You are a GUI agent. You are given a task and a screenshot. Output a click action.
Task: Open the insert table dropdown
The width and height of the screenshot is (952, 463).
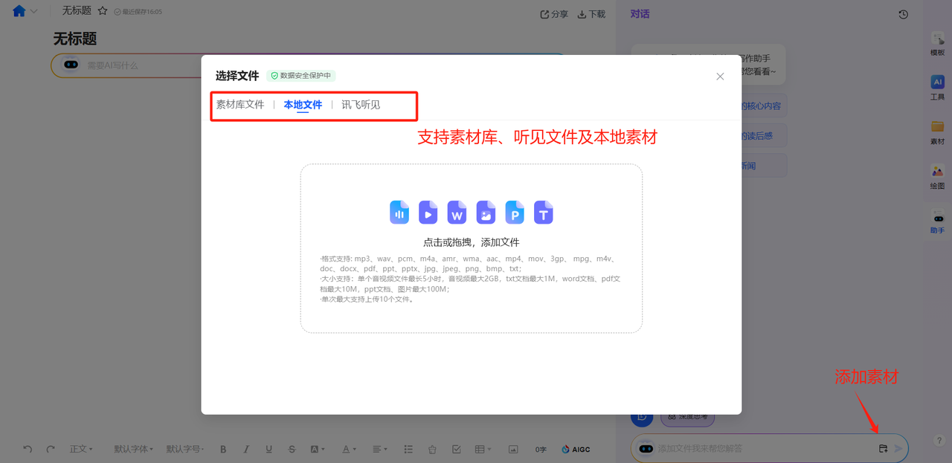coord(483,449)
